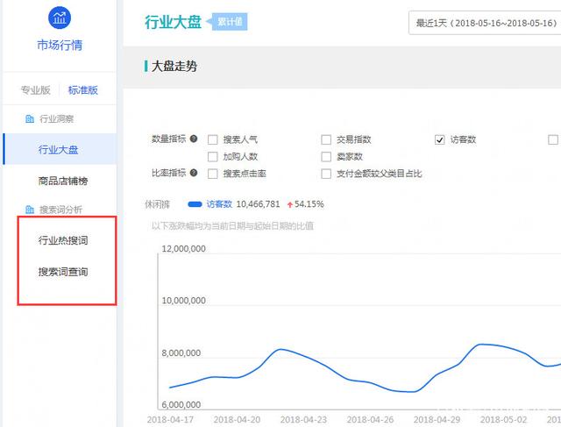This screenshot has height=427, width=561.
Task: Select 行业大盘 in the sidebar
Action: 60,149
